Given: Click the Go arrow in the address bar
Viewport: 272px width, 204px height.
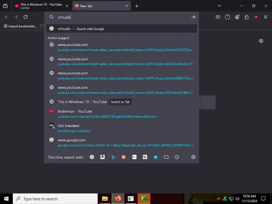Looking at the screenshot, I should pos(193,17).
